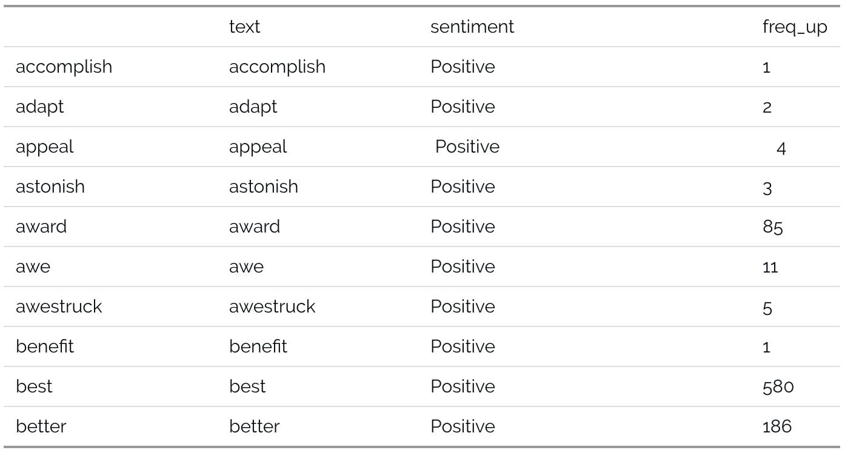Click frequency value 85 for award
This screenshot has height=453, width=845.
click(x=773, y=227)
